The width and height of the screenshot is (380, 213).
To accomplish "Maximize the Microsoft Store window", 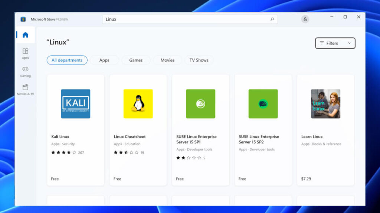I will click(x=345, y=17).
